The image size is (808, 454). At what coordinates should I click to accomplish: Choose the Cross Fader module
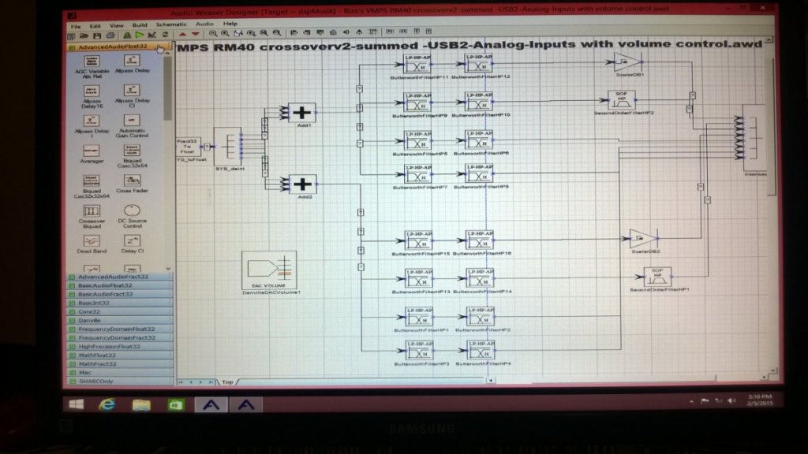tap(132, 180)
